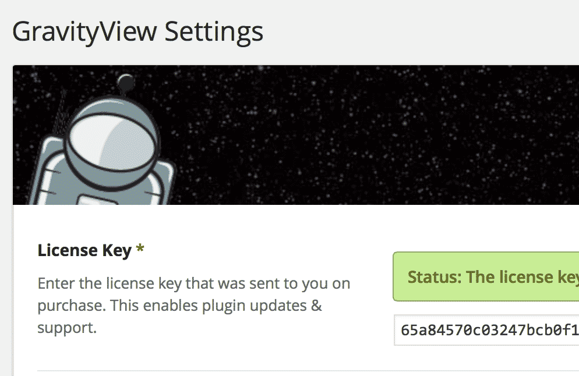
Task: Focus the license key input field
Action: (x=486, y=330)
